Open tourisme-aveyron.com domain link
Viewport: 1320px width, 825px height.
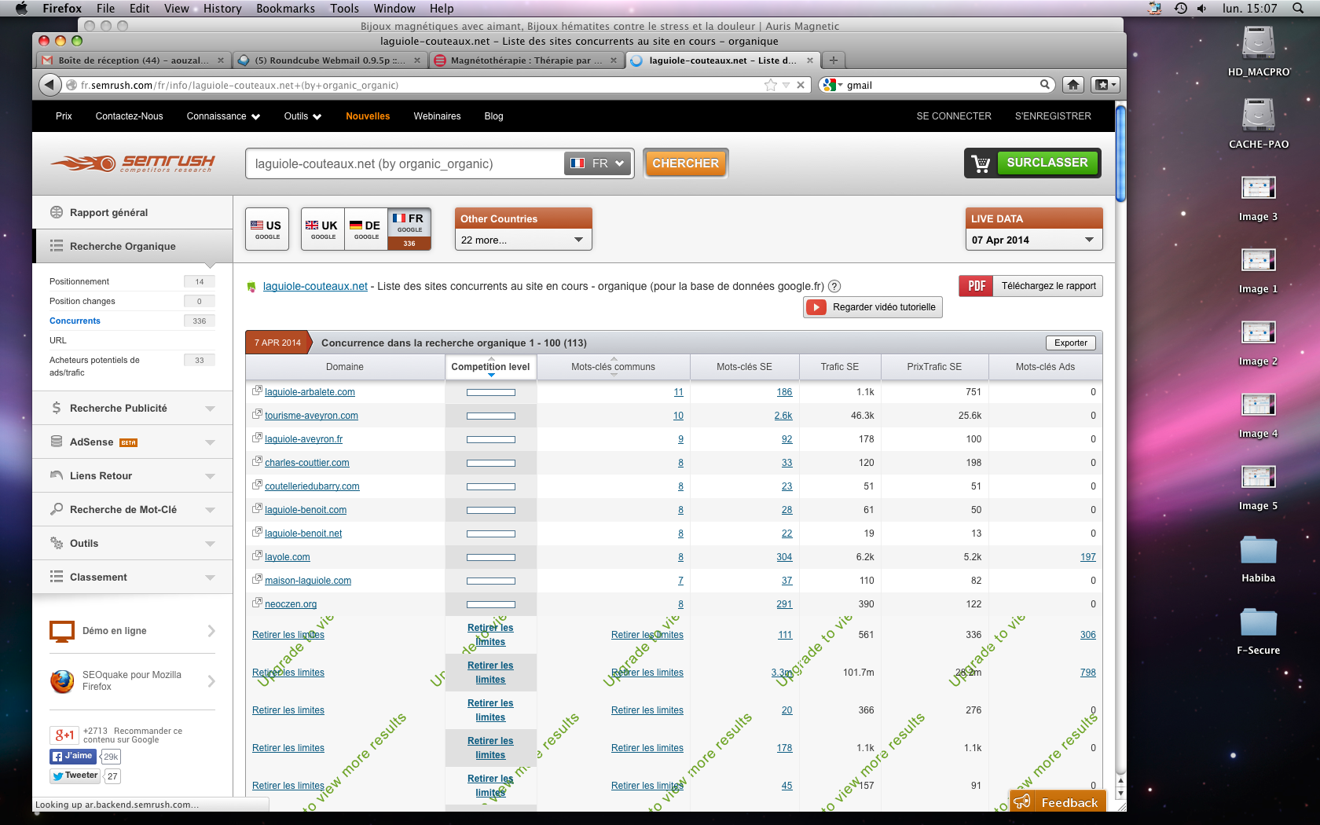point(311,416)
